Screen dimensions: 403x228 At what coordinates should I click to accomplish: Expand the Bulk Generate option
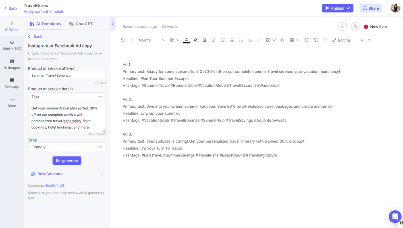coord(67,174)
